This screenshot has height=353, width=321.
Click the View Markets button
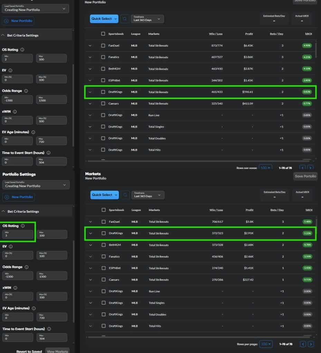point(57,351)
